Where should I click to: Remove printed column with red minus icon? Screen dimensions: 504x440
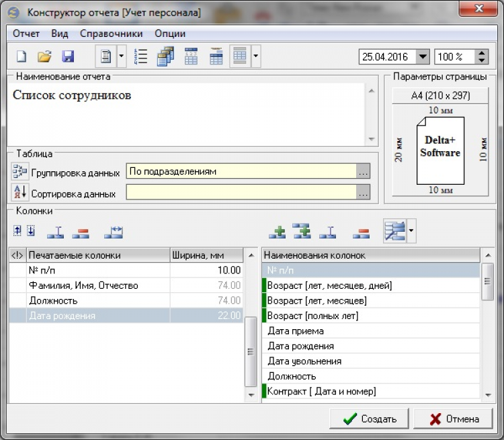coord(81,232)
